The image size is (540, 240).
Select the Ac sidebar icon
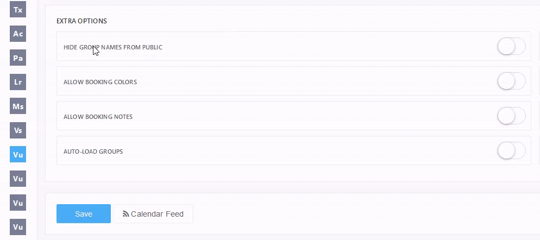[x=18, y=34]
